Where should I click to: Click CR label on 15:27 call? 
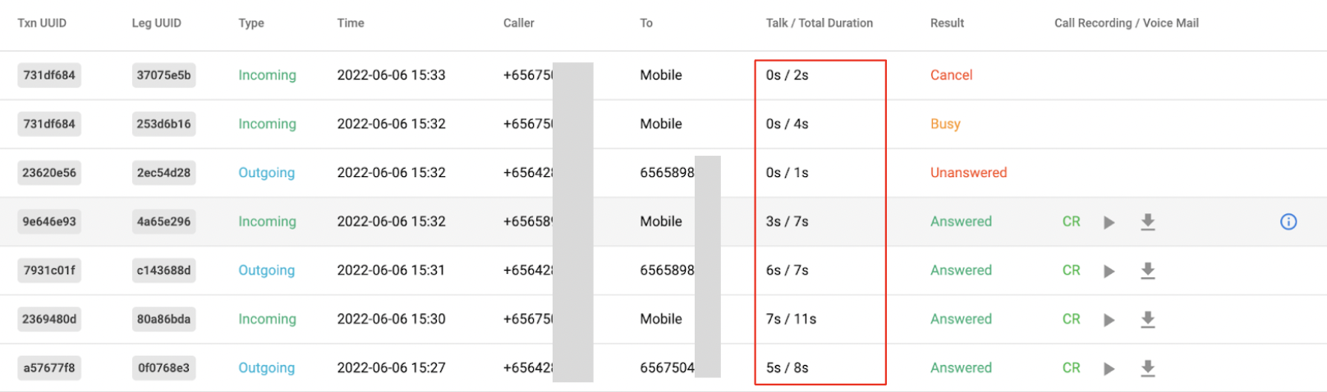[x=1071, y=368]
